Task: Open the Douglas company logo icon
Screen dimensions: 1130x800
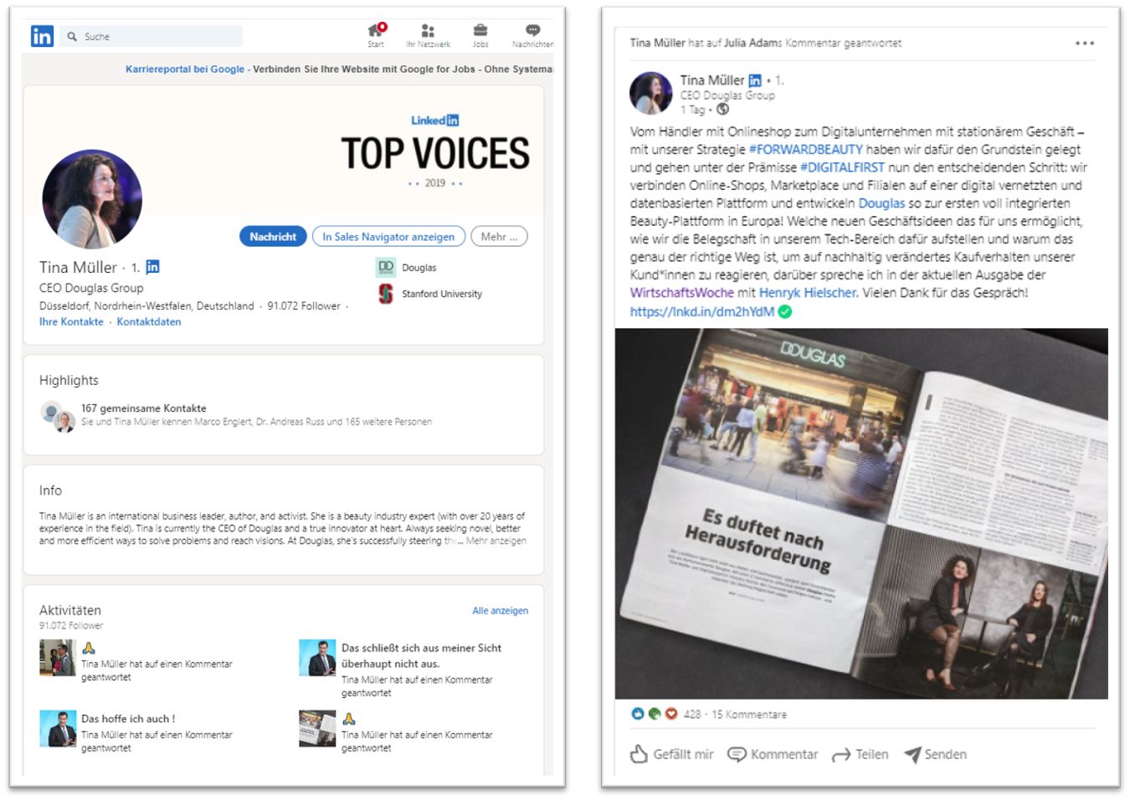Action: [386, 267]
